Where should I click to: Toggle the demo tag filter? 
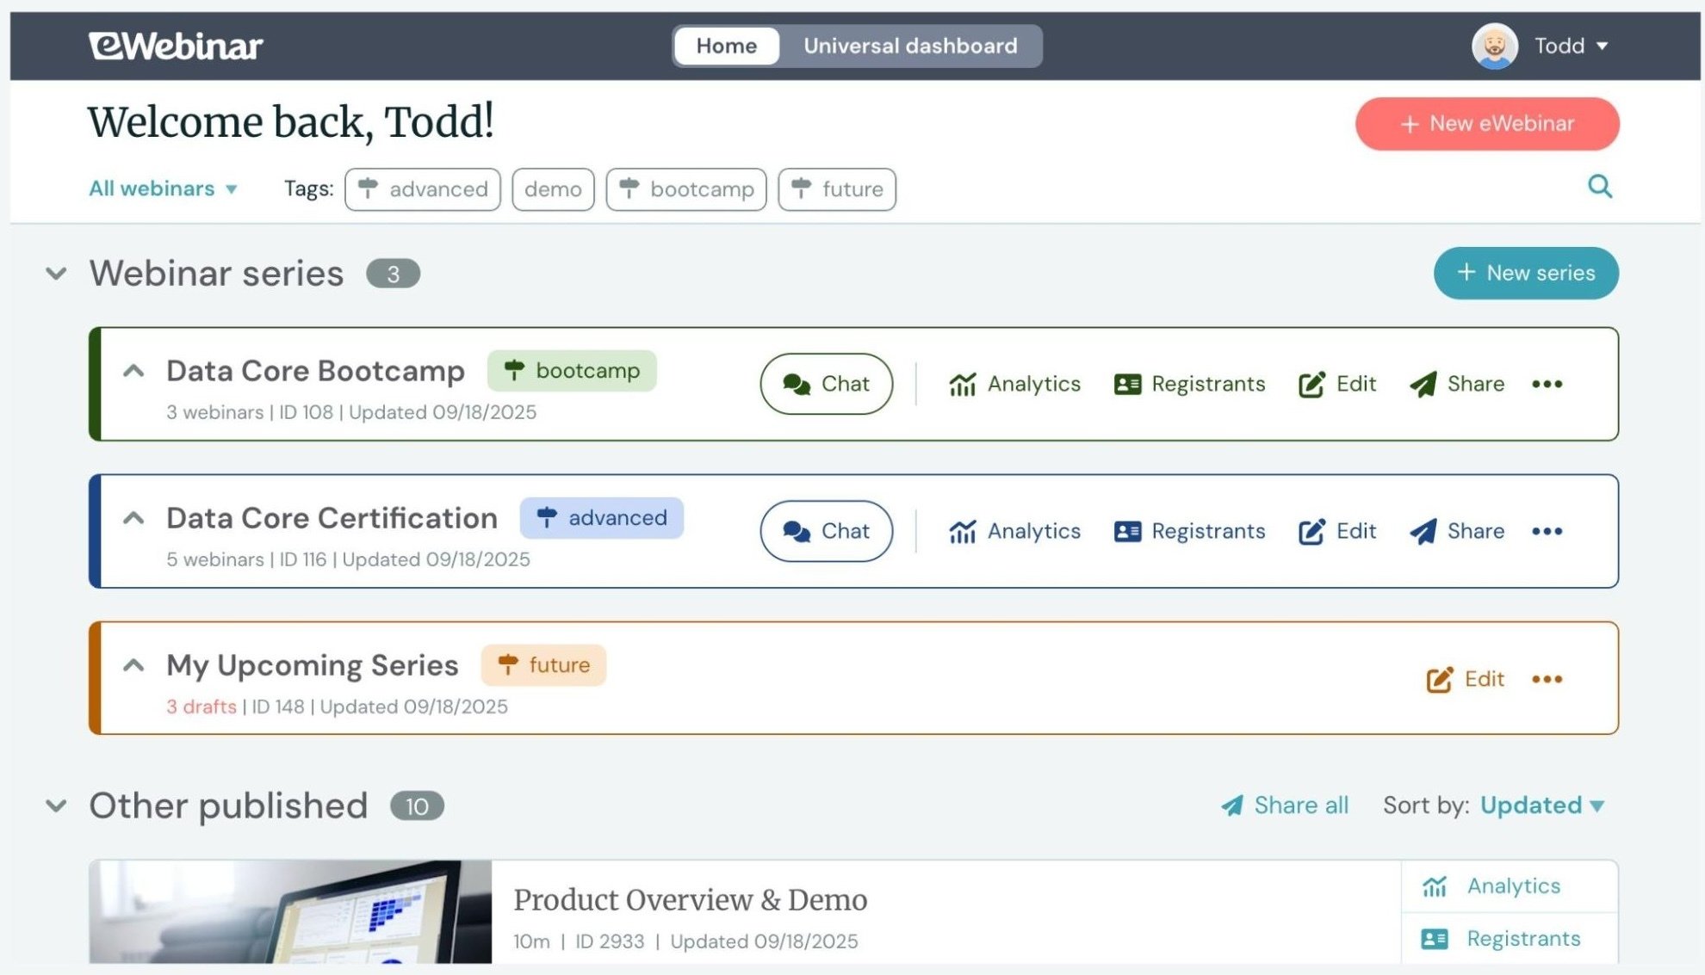[x=553, y=189]
